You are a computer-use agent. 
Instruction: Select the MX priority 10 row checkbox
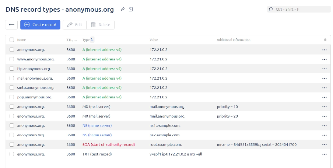pyautogui.click(x=12, y=106)
